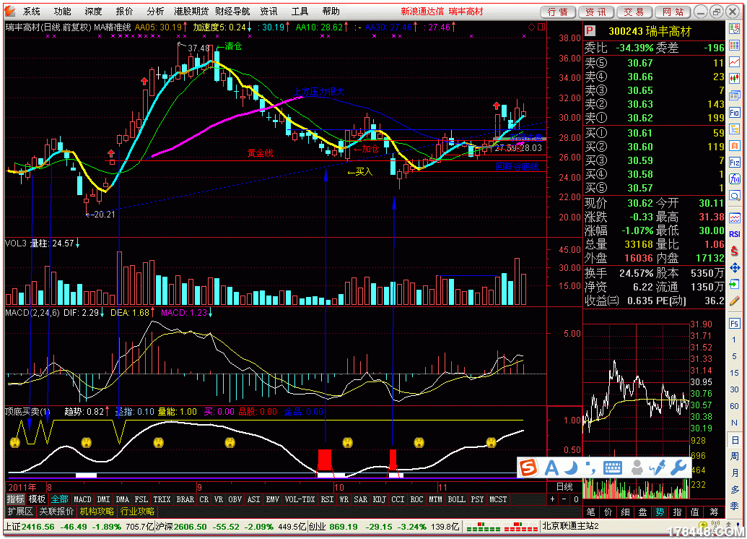Click the diamond icon at the chart's top right
The width and height of the screenshot is (747, 539).
pyautogui.click(x=532, y=27)
